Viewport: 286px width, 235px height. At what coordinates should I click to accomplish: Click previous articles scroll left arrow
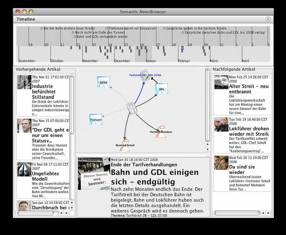pyautogui.click(x=61, y=213)
